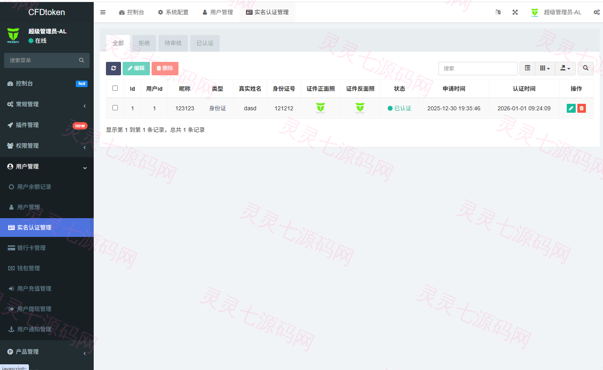Click the green edit row icon
Image resolution: width=603 pixels, height=370 pixels.
coord(571,108)
